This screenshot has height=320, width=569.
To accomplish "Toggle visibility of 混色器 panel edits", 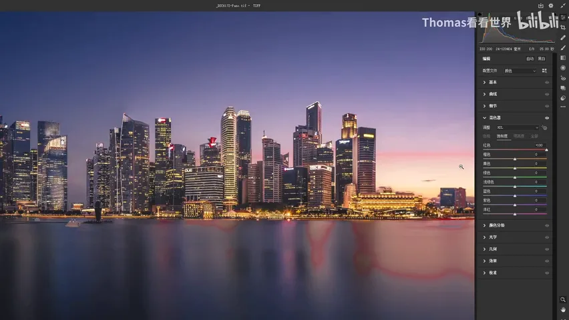I will pyautogui.click(x=547, y=118).
